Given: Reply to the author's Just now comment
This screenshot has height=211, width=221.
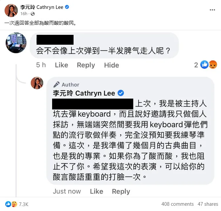Looking at the screenshot, I should 121,192.
